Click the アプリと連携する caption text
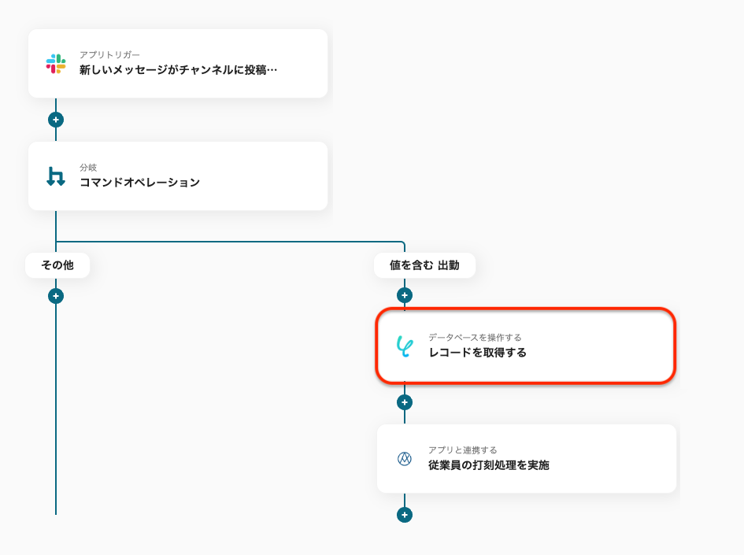Screen dimensions: 744x555 click(463, 450)
